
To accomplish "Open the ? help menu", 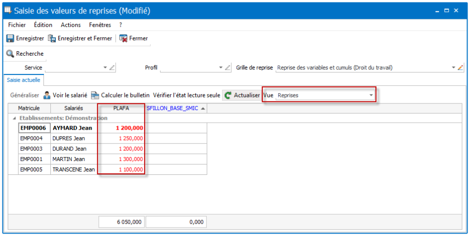I will tap(121, 25).
